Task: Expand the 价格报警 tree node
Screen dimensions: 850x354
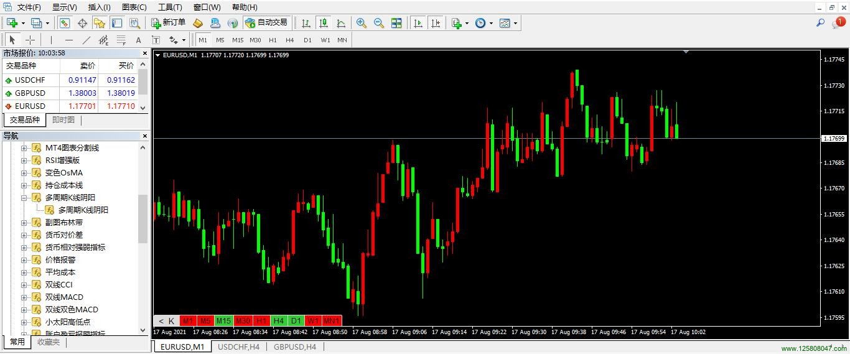Action: pyautogui.click(x=24, y=259)
